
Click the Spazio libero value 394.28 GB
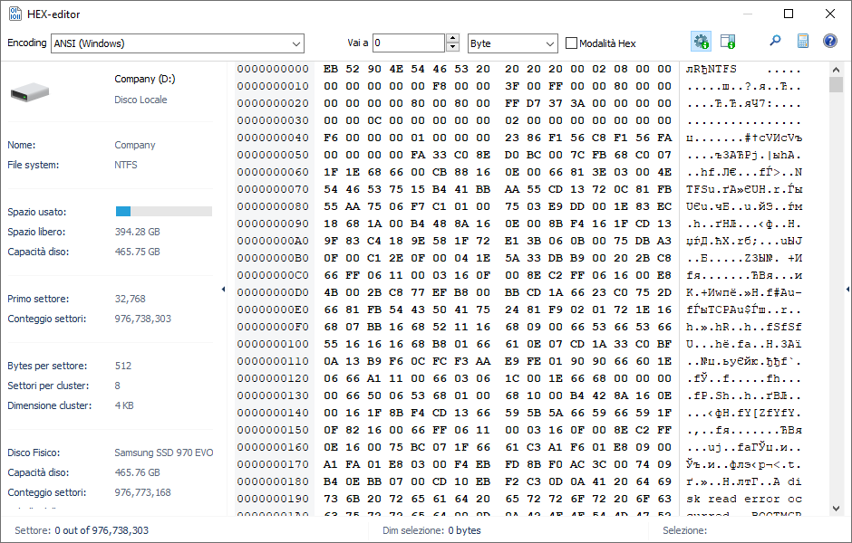(138, 232)
